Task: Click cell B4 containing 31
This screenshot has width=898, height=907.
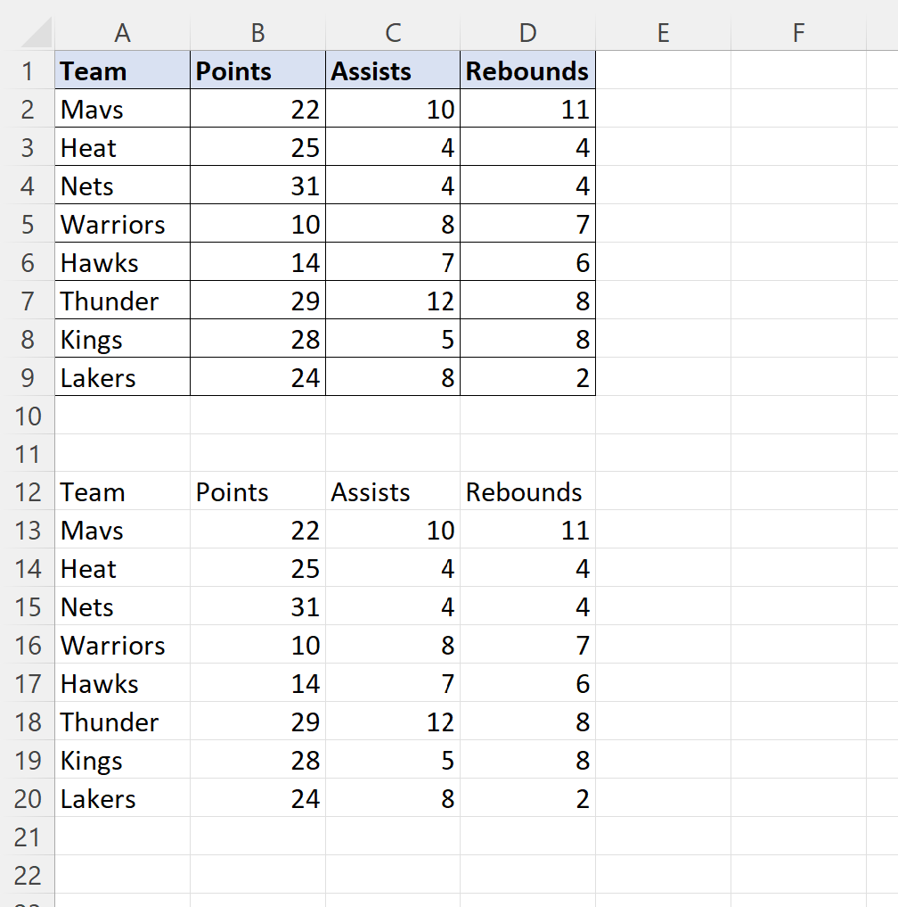Action: click(x=257, y=186)
